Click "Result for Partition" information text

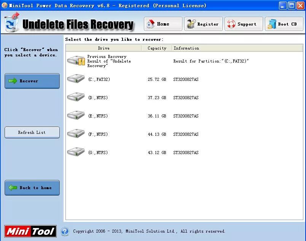211,61
